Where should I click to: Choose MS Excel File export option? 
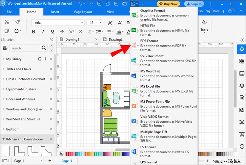coord(164,91)
